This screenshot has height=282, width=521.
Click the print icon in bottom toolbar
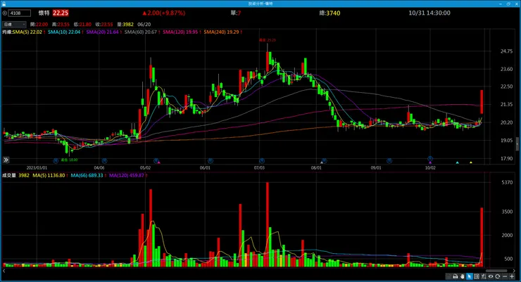coord(456,276)
